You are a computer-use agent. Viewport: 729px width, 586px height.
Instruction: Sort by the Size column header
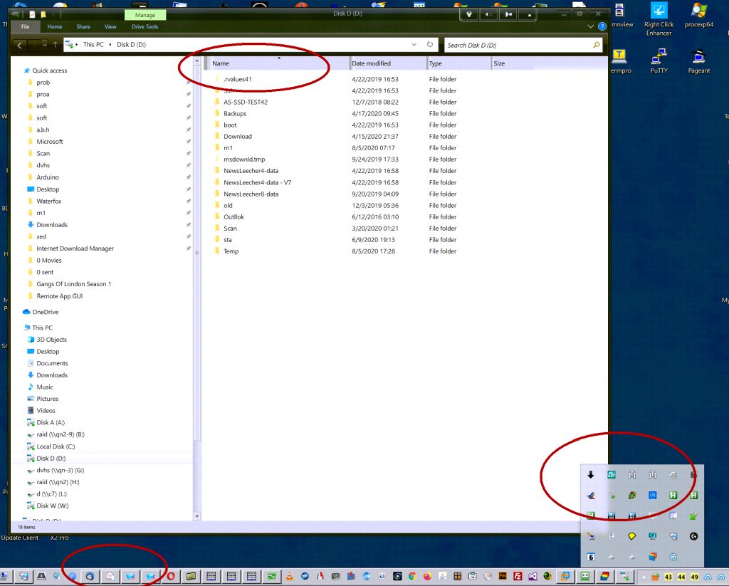click(x=511, y=63)
